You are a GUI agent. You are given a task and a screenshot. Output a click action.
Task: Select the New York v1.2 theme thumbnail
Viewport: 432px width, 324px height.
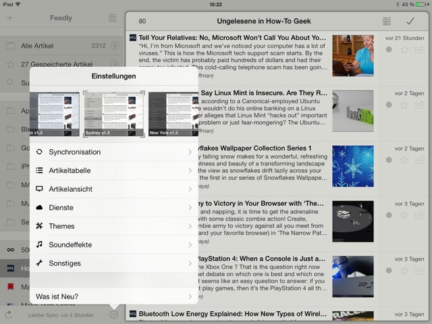[x=173, y=114]
